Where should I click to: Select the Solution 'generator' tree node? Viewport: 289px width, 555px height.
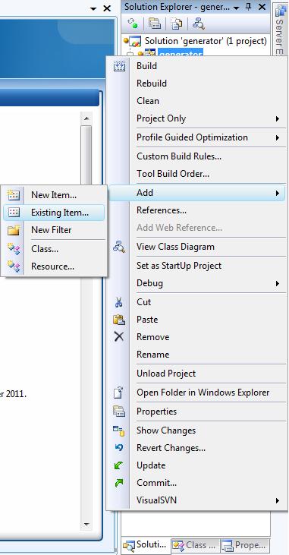click(206, 41)
